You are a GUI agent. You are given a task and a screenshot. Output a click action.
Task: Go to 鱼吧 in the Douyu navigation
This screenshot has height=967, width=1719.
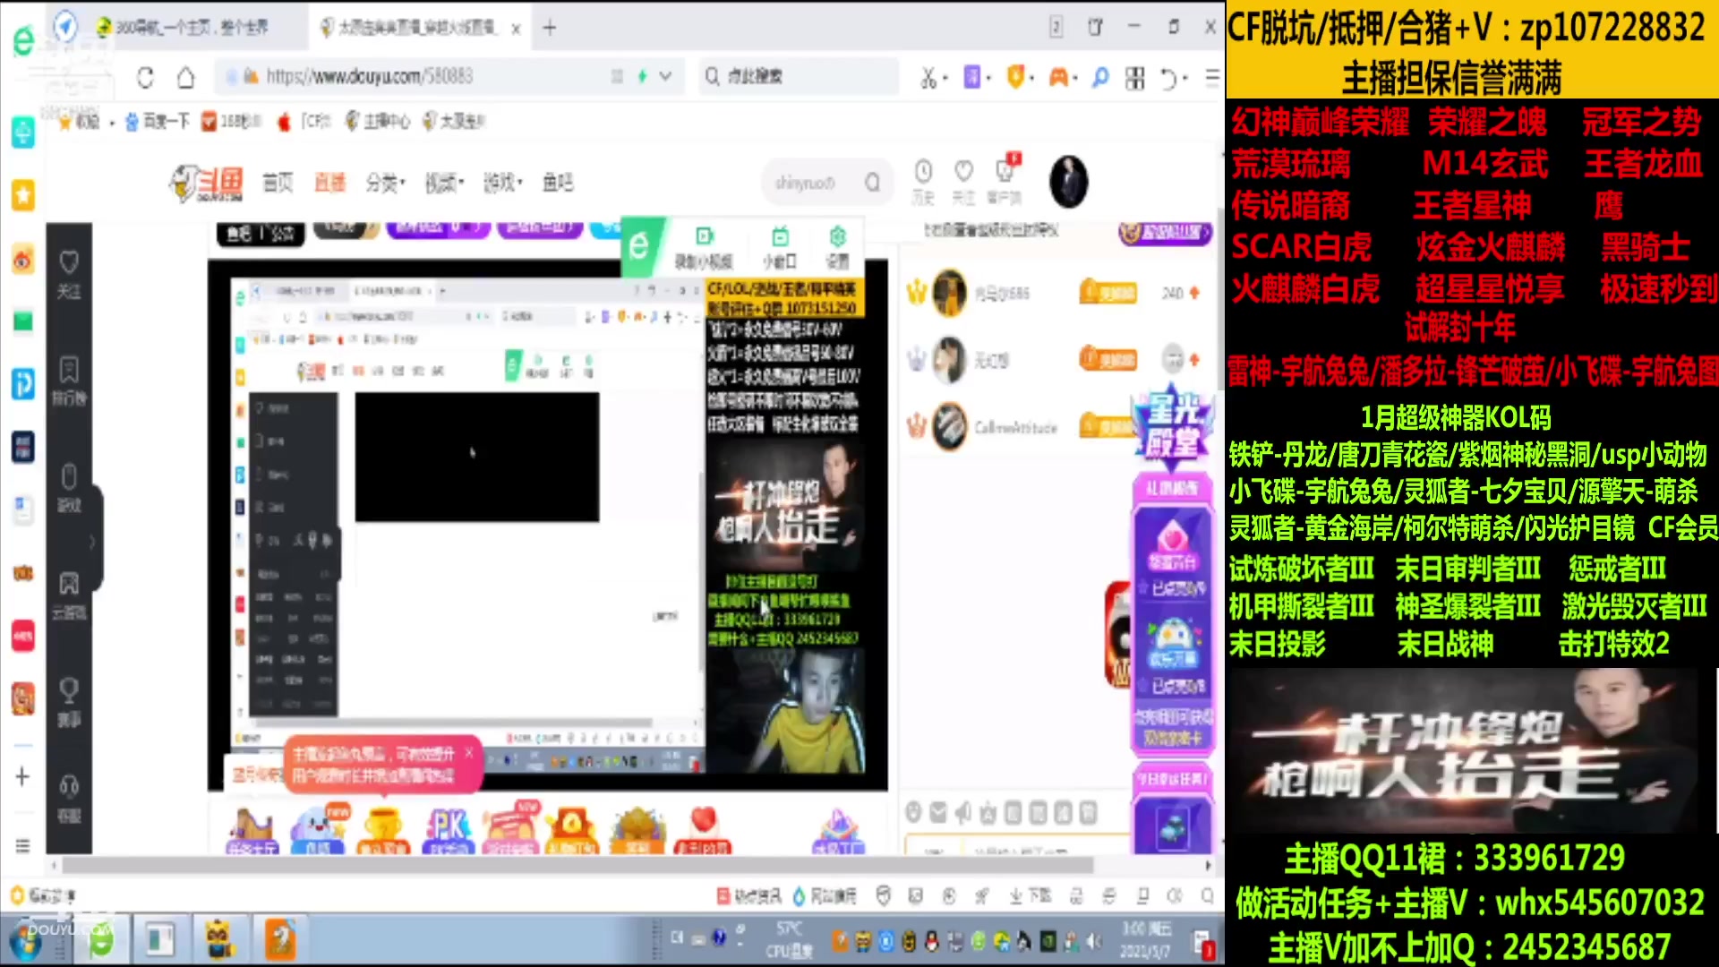(558, 183)
